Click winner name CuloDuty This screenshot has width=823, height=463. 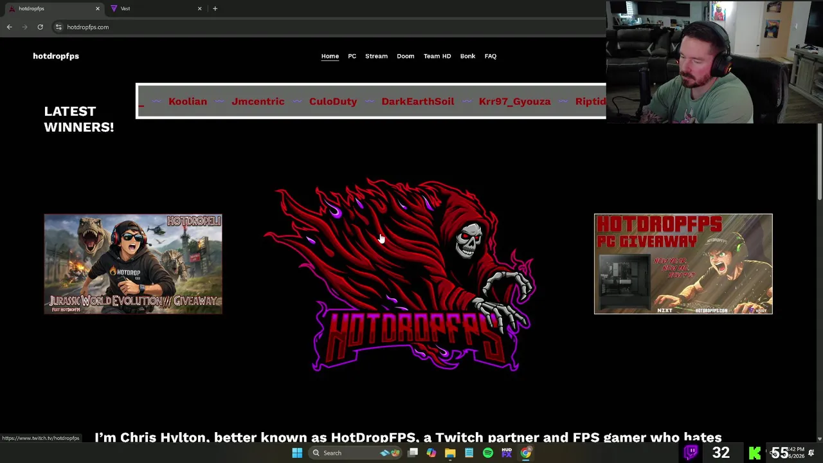pos(333,102)
